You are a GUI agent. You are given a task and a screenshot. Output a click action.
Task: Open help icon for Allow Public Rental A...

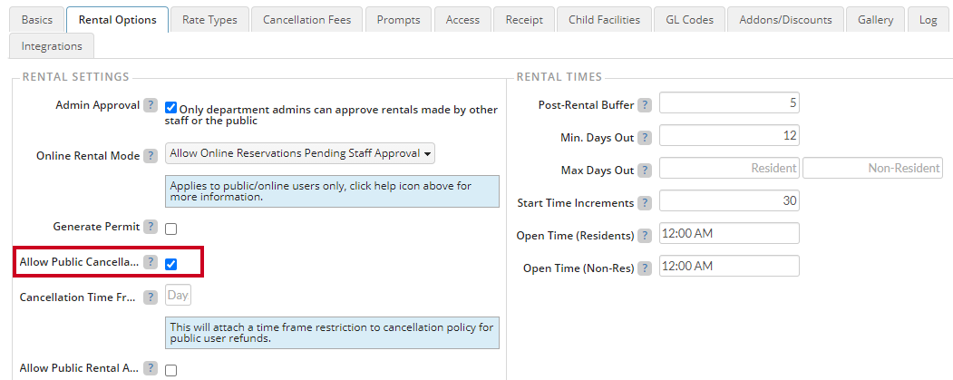point(151,368)
